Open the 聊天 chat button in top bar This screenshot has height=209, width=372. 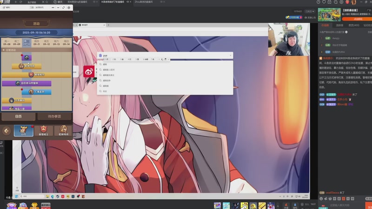(58, 2)
